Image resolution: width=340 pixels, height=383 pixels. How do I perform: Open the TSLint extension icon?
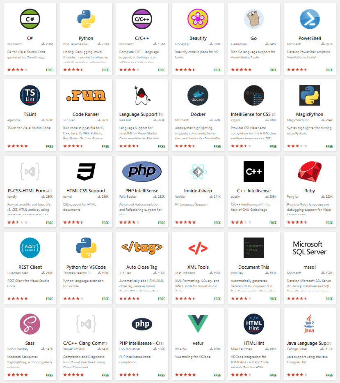click(x=30, y=95)
